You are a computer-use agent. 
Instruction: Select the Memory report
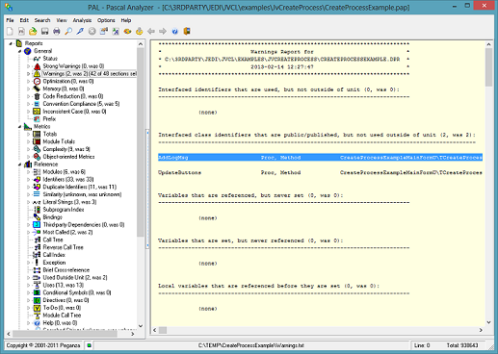coord(64,88)
